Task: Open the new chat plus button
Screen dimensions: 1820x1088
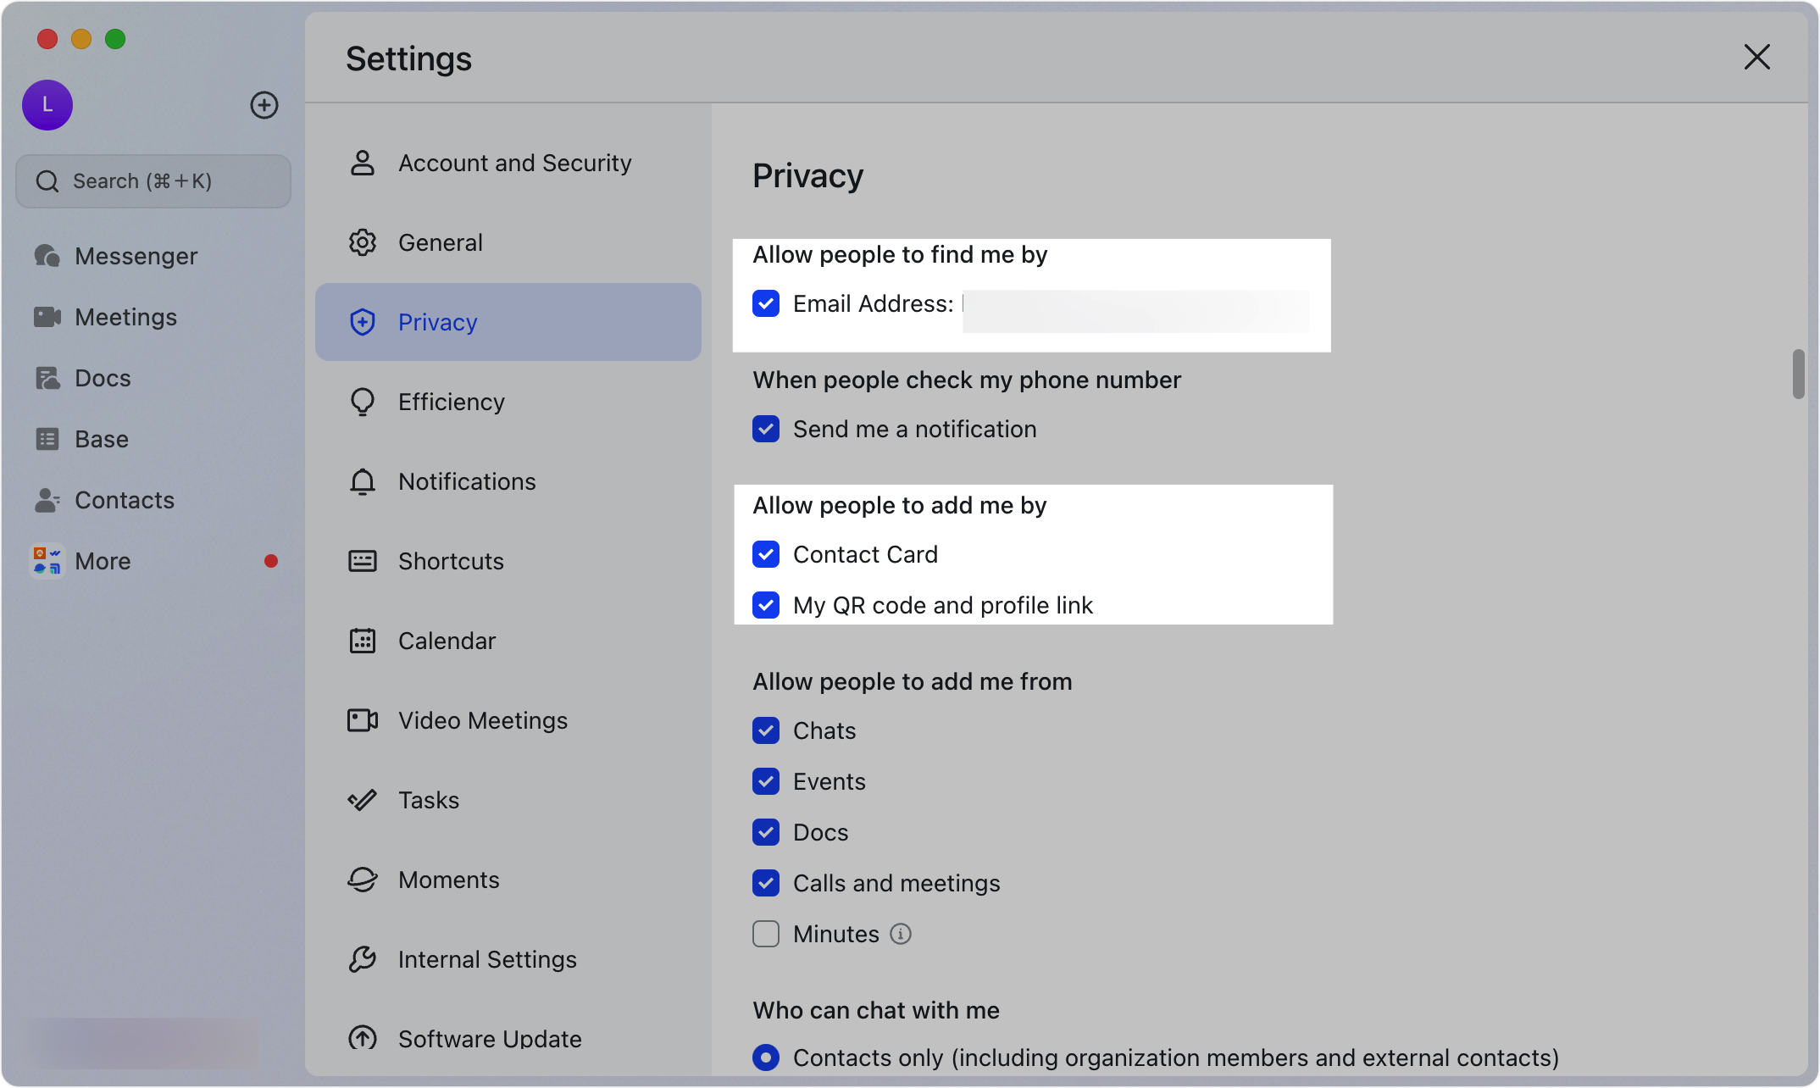Action: click(264, 105)
